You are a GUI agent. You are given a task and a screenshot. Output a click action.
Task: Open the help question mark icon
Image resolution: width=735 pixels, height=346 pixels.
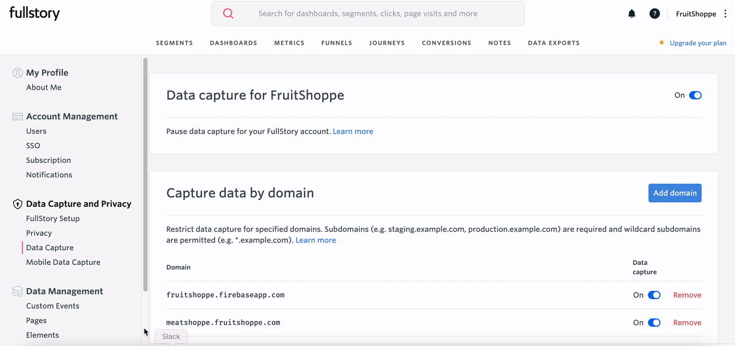tap(655, 14)
